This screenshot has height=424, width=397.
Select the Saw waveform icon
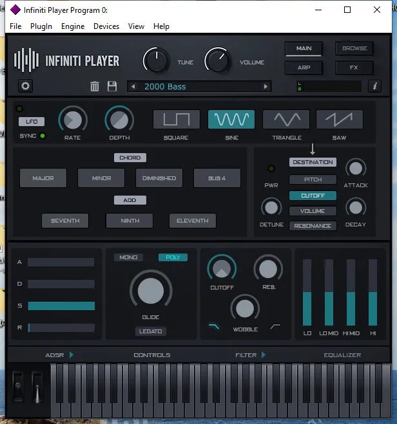(x=339, y=119)
